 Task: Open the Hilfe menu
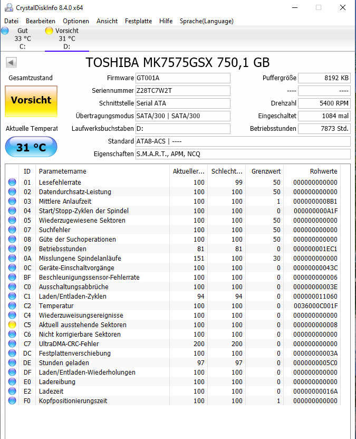[166, 21]
